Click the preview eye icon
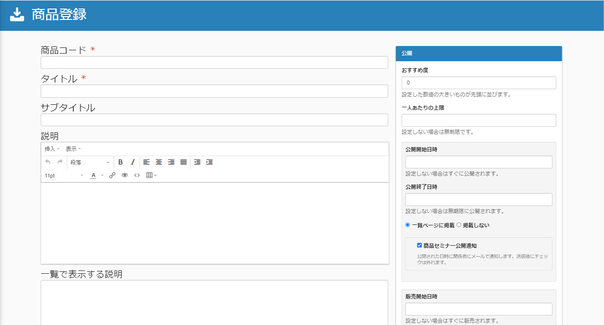The image size is (604, 325). coord(125,176)
